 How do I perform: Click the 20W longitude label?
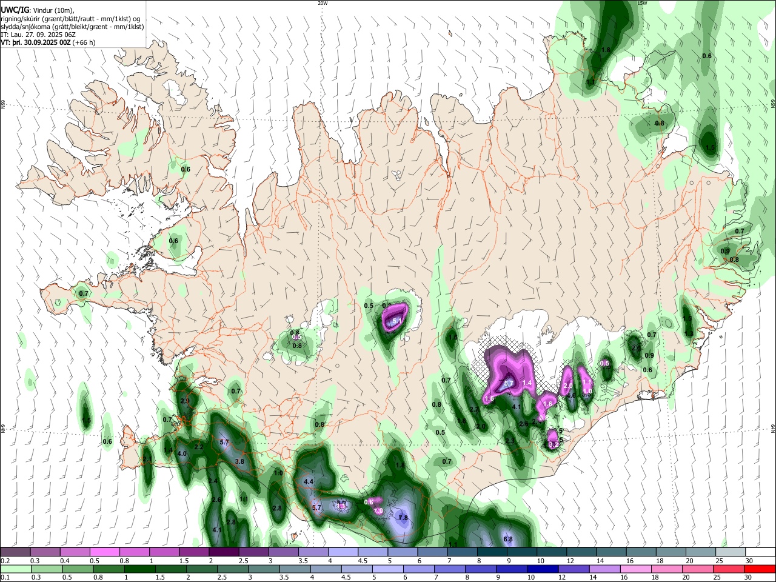point(323,3)
